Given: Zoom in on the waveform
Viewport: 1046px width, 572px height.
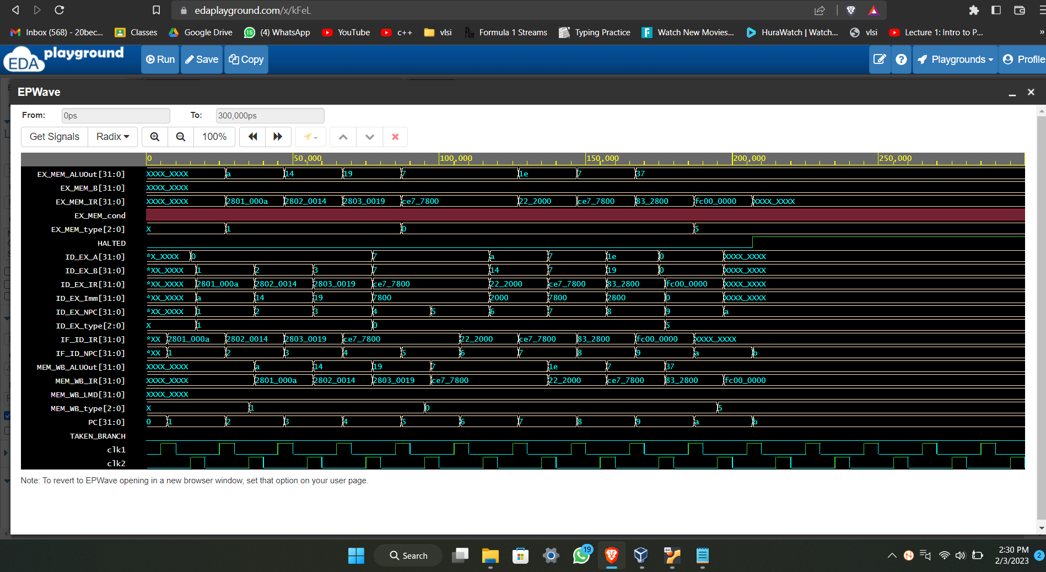Looking at the screenshot, I should point(155,137).
